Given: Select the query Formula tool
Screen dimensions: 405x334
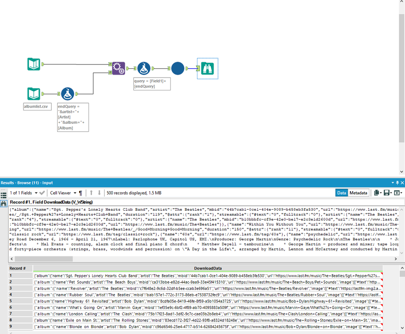Looking at the screenshot, I should pyautogui.click(x=144, y=68).
